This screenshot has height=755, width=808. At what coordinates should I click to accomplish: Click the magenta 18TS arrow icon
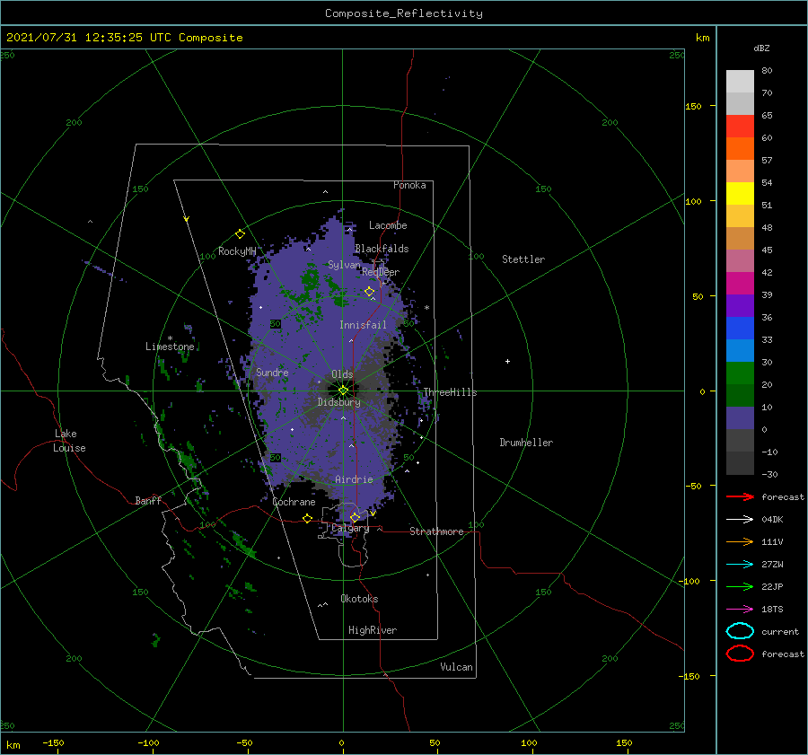tap(740, 610)
